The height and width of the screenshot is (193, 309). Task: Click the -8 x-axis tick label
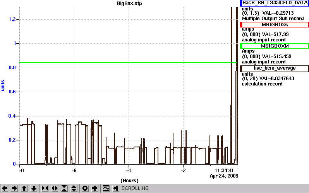[x=21, y=170]
